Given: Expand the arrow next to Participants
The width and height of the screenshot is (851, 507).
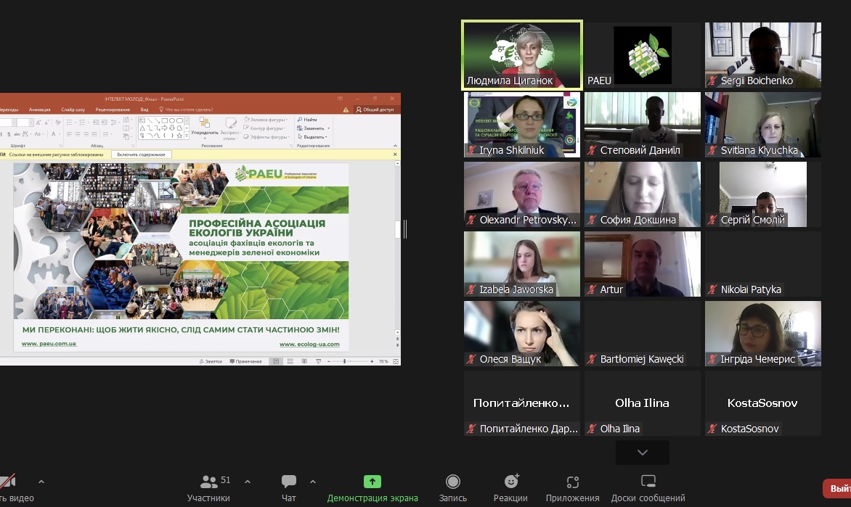Looking at the screenshot, I should point(248,482).
